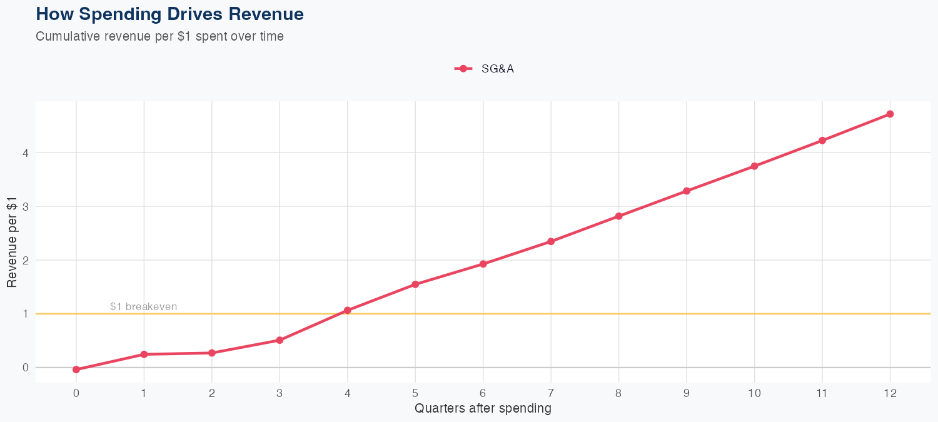Select the data point at quarter 9
The width and height of the screenshot is (938, 422).
tap(687, 191)
